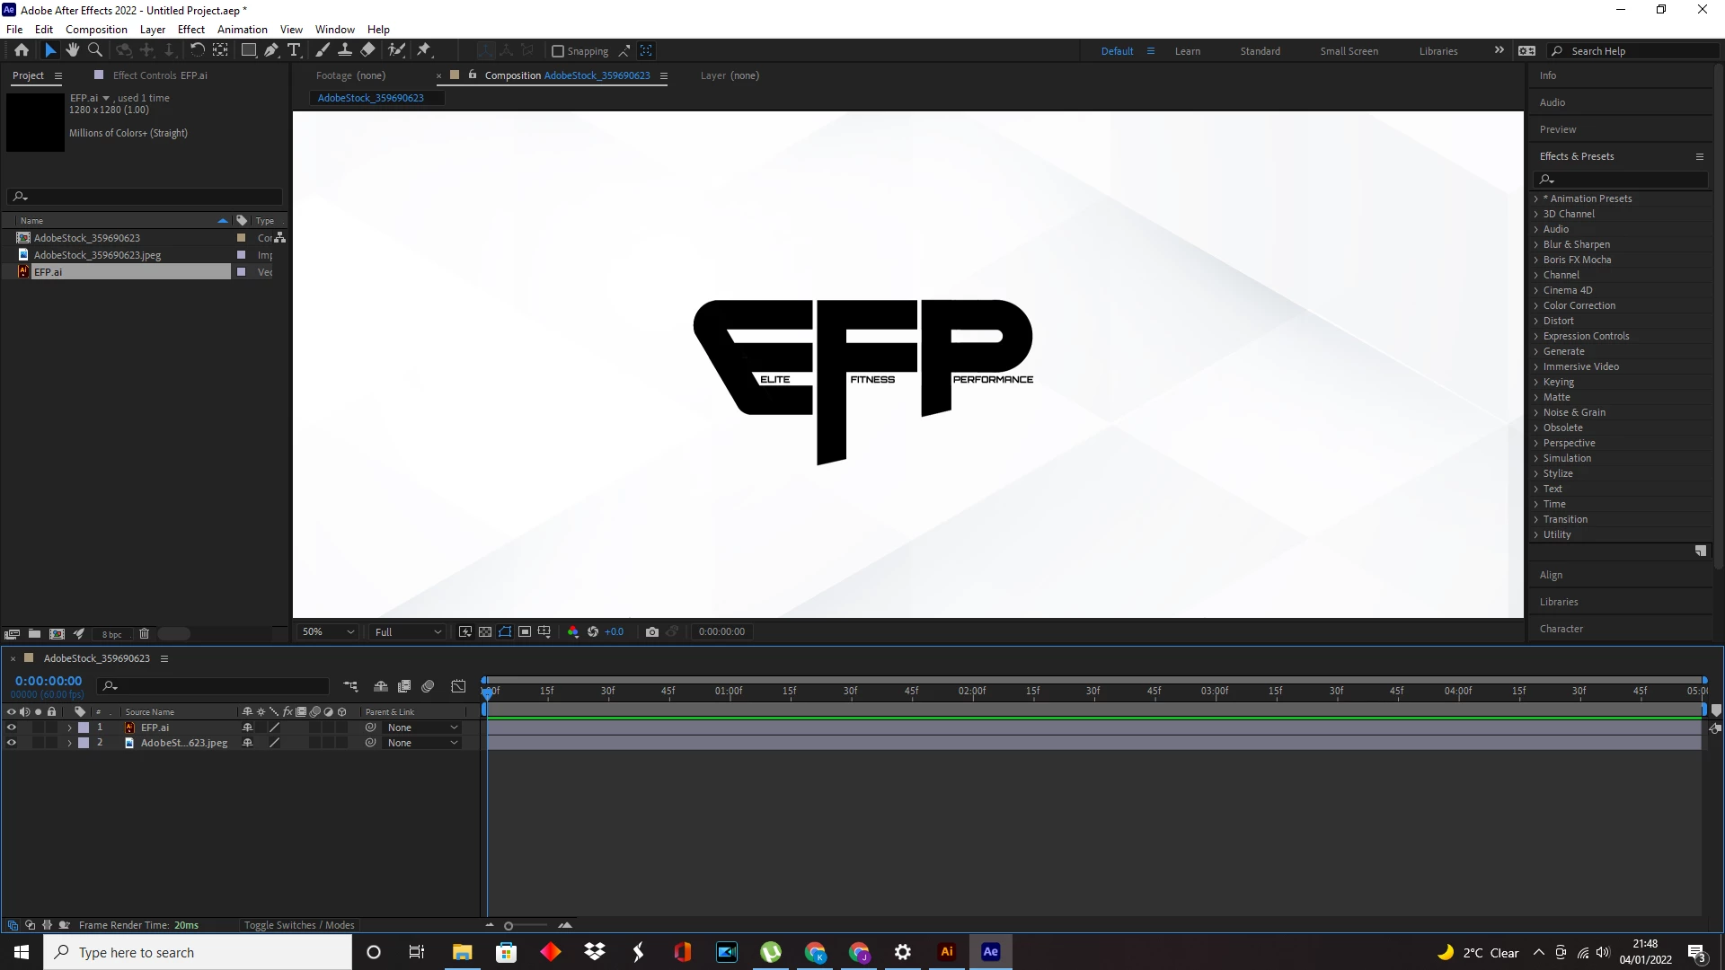This screenshot has width=1725, height=970.
Task: Switch to the Effect Controls EFP.ai tab
Action: [x=159, y=75]
